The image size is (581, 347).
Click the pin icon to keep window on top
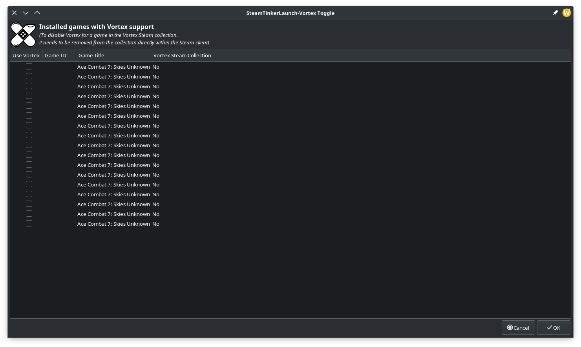(x=555, y=13)
